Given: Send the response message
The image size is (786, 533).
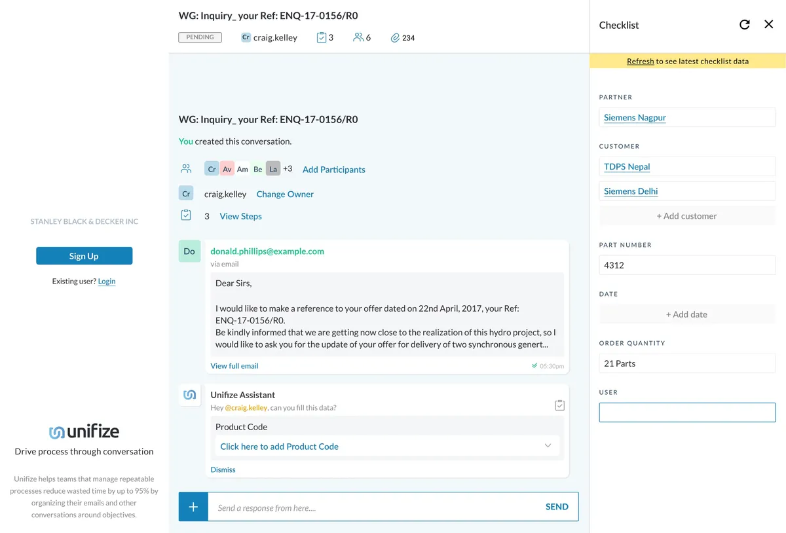Looking at the screenshot, I should [x=557, y=507].
